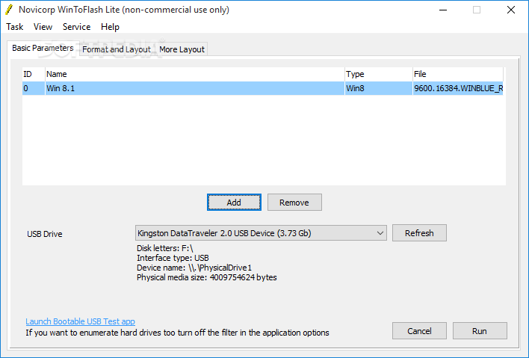Switch to the Basic Parameters tab

pos(43,49)
